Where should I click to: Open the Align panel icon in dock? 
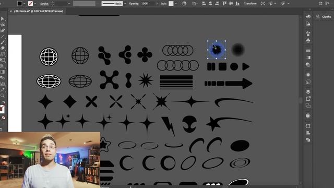(x=308, y=133)
